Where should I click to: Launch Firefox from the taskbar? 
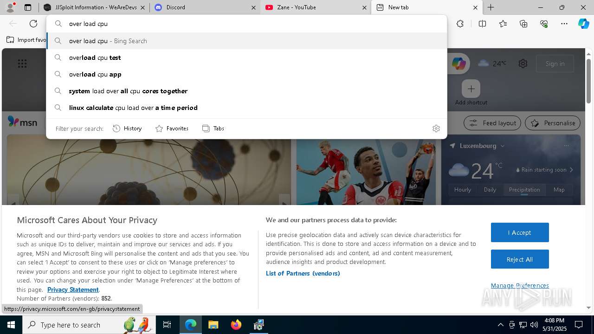236,325
